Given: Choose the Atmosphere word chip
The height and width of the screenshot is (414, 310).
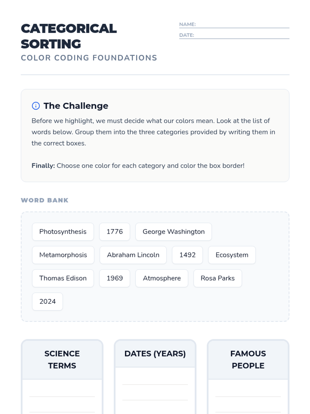Looking at the screenshot, I should (162, 278).
